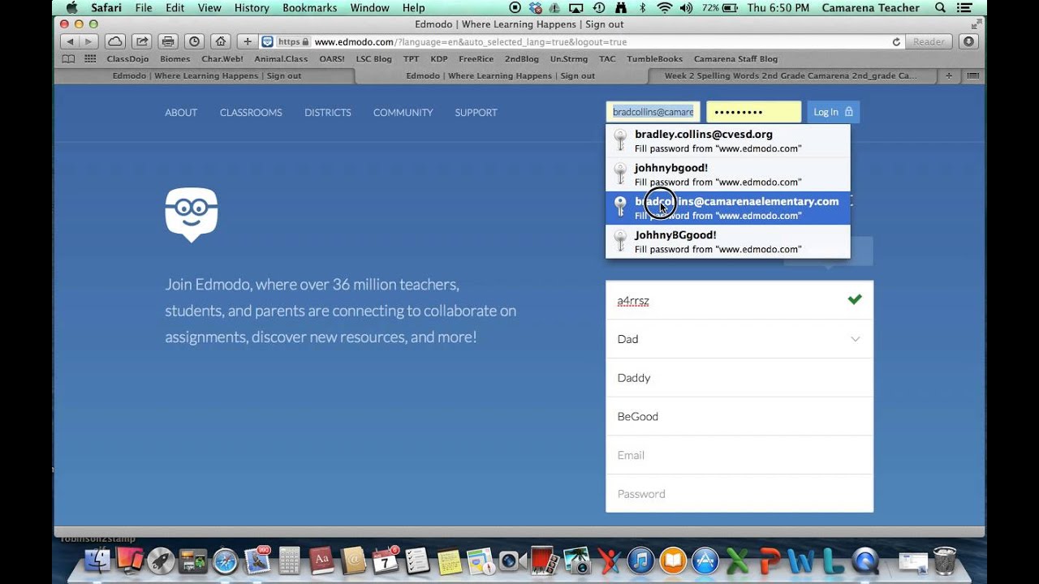The width and height of the screenshot is (1039, 584).
Task: Open the iCloud Tabs toolbar button
Action: click(x=115, y=41)
